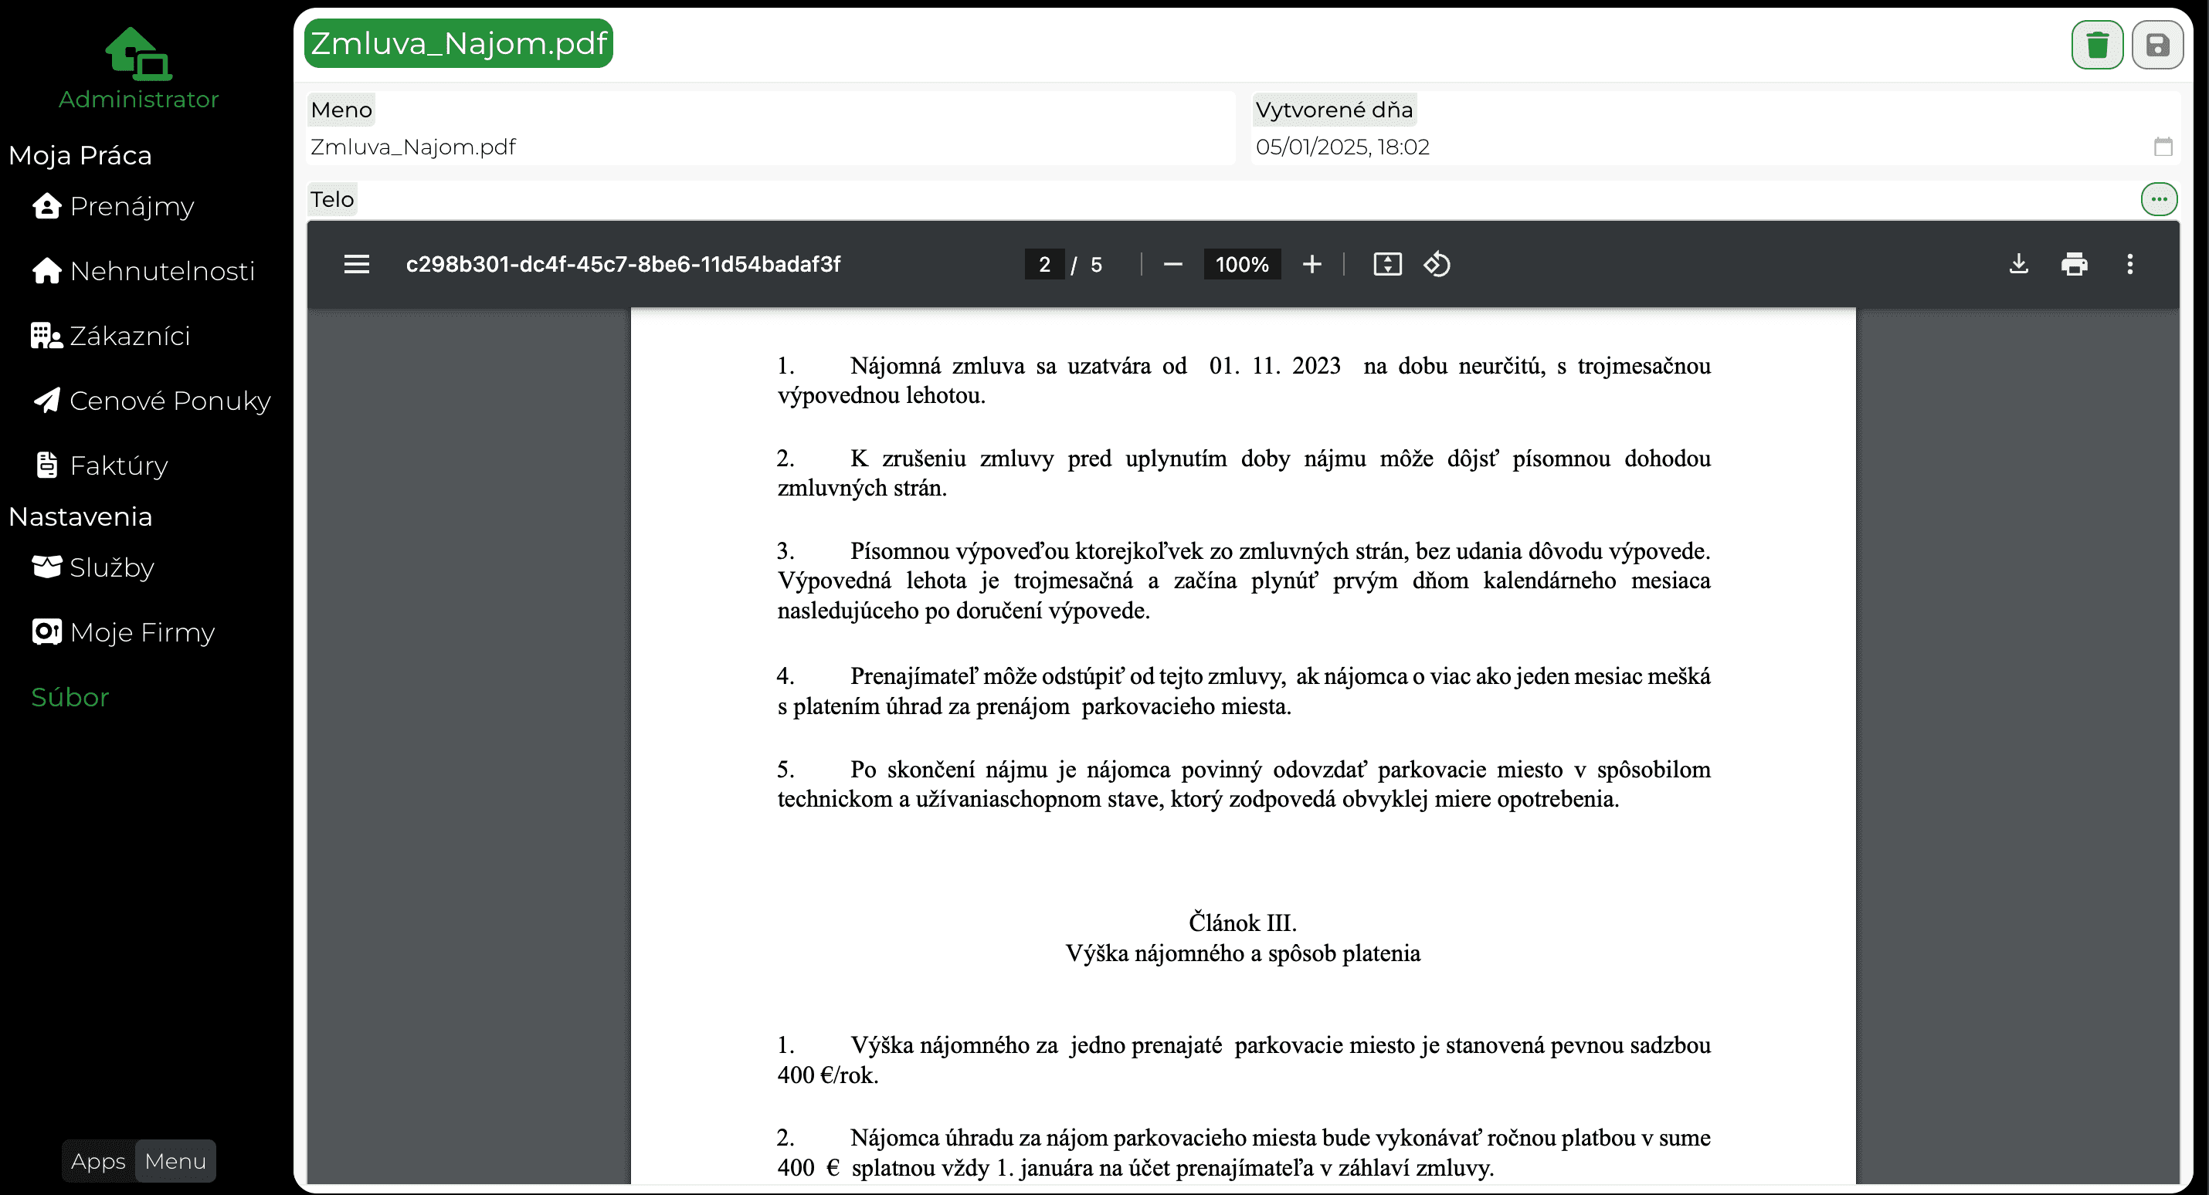Zoom out the PDF with minus button
Viewport: 2209px width, 1195px height.
coord(1172,264)
